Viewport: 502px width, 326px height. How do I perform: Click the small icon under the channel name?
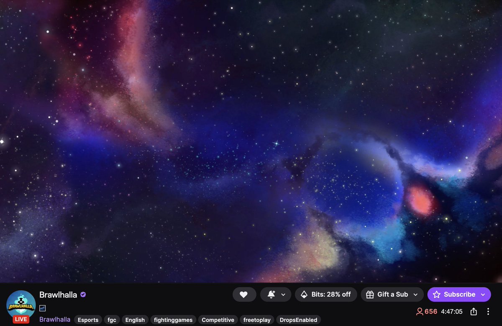[42, 308]
